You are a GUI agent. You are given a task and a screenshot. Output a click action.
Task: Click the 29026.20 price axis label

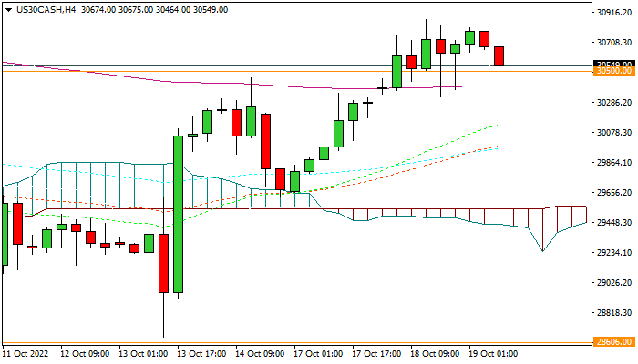coord(613,283)
